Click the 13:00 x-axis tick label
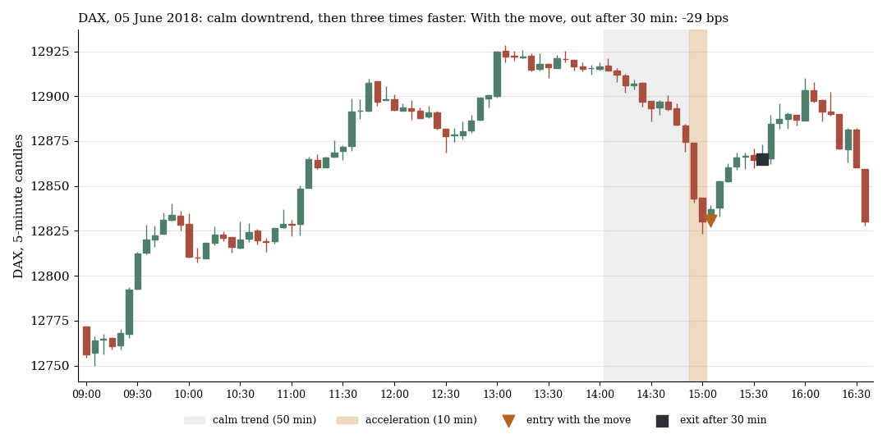Viewport: 887px width, 443px height. click(497, 393)
